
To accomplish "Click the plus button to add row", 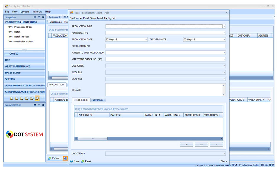I will pyautogui.click(x=187, y=144).
